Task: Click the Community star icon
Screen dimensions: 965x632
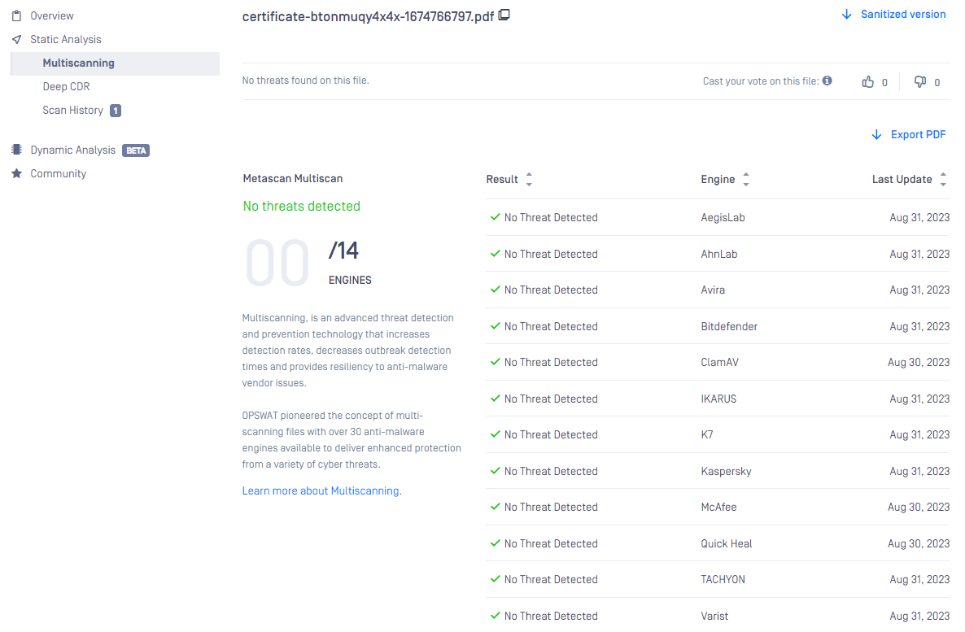Action: [x=16, y=173]
